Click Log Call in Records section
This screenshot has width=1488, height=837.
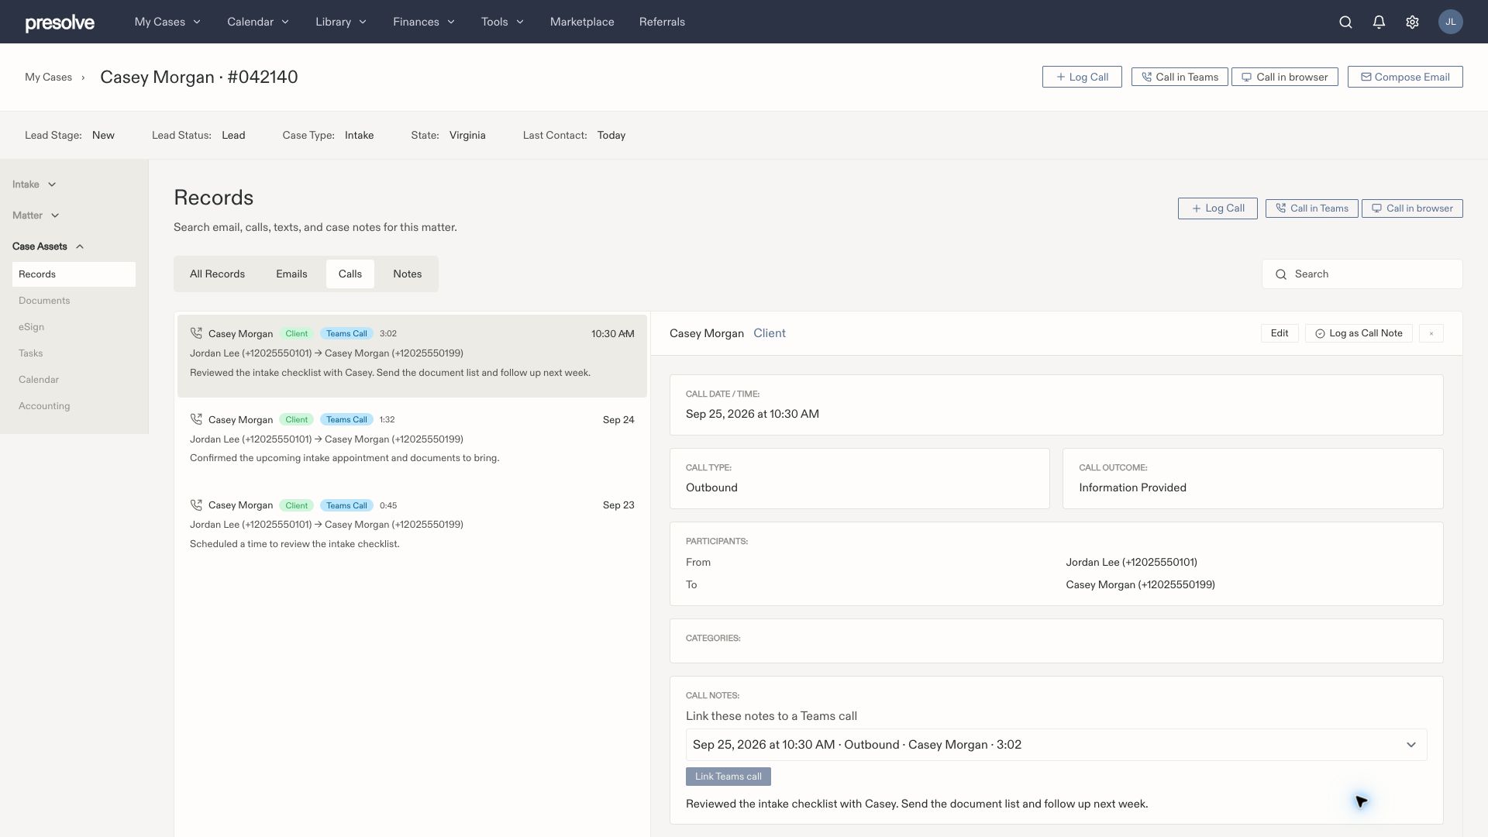[1218, 208]
